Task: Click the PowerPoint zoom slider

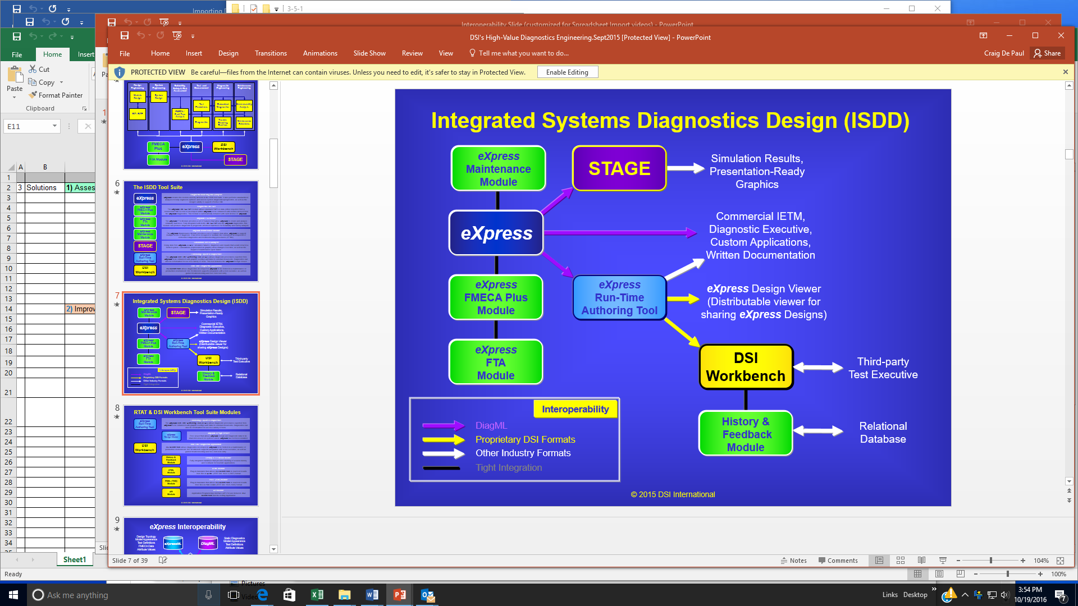Action: coord(991,561)
